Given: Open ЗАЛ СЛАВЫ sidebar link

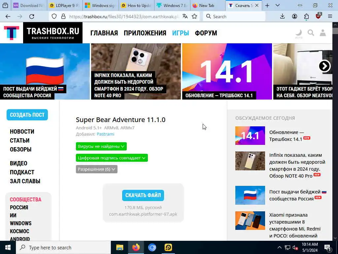Looking at the screenshot, I should click(25, 181).
